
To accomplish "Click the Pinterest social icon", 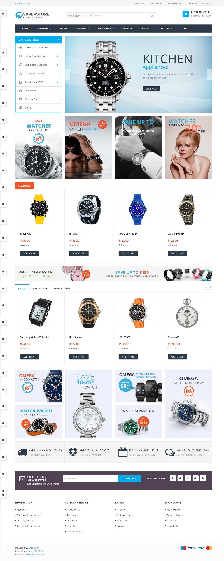I will click(x=195, y=478).
